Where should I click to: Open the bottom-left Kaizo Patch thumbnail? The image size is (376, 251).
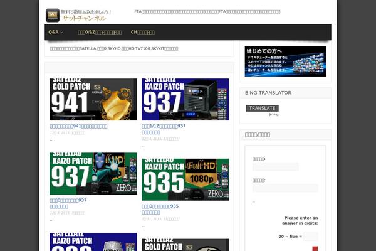[93, 242]
